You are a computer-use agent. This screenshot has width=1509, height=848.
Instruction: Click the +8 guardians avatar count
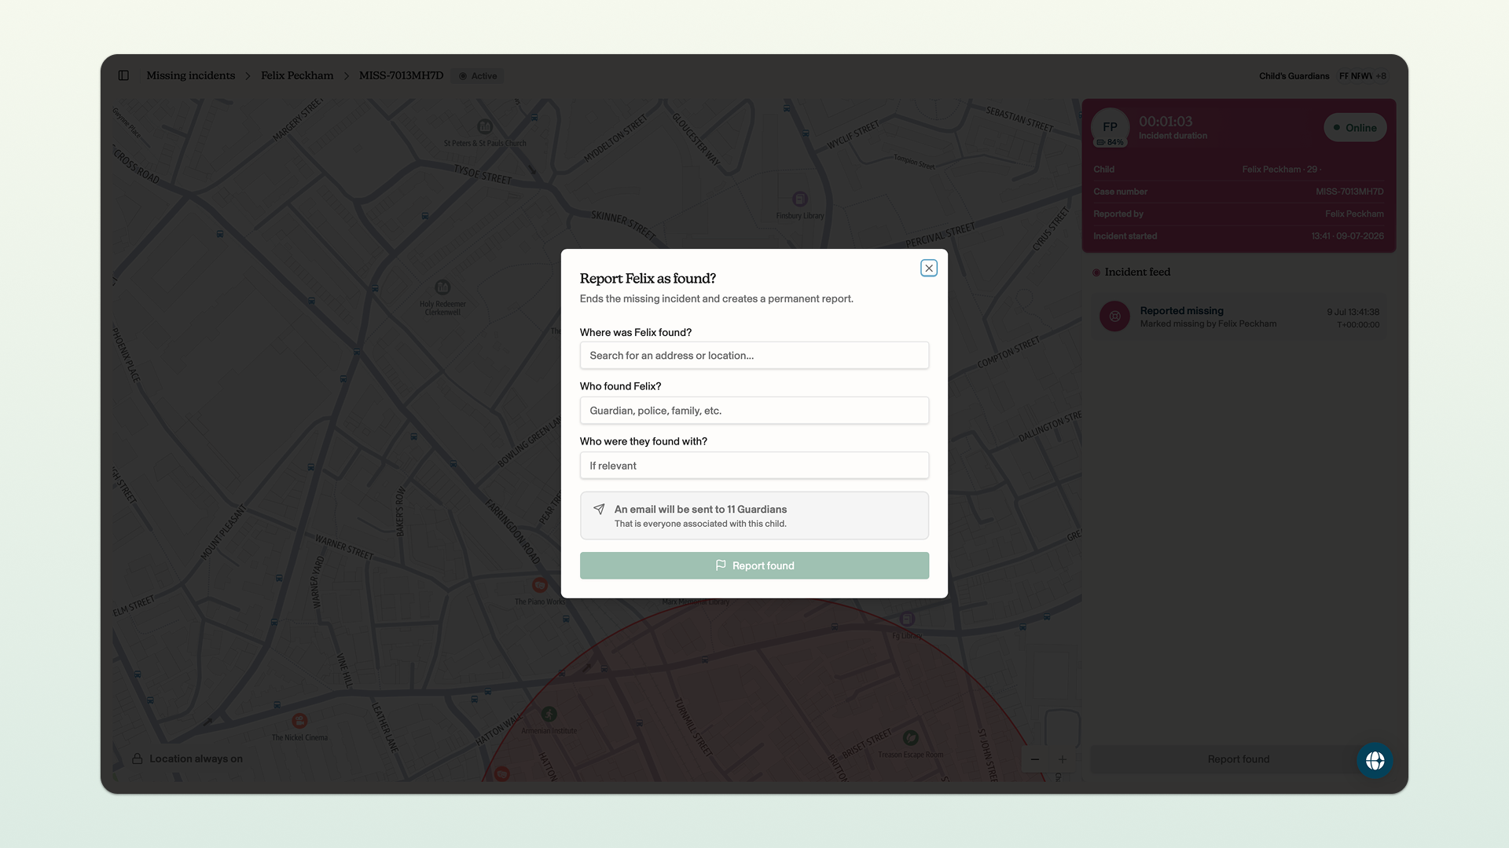pyautogui.click(x=1381, y=76)
